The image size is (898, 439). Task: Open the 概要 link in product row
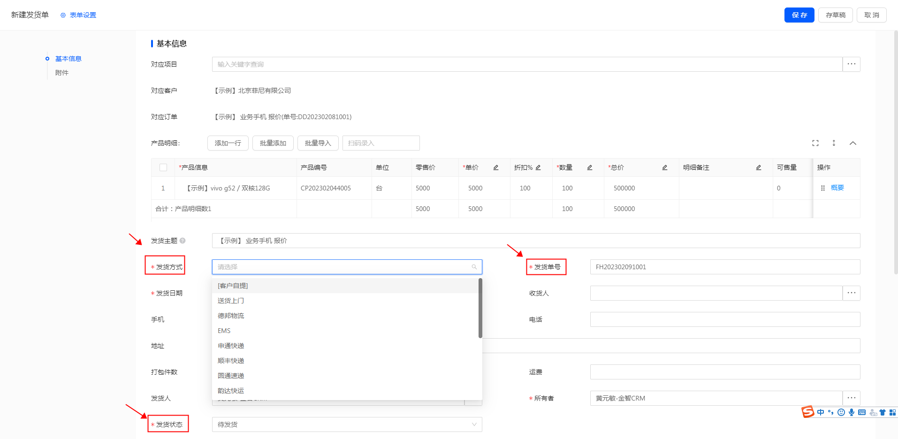837,188
